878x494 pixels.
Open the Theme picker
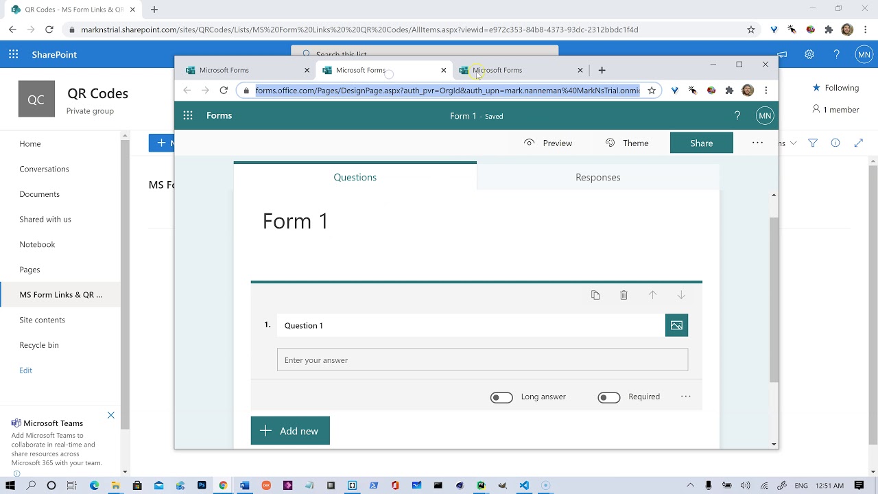[x=627, y=143]
